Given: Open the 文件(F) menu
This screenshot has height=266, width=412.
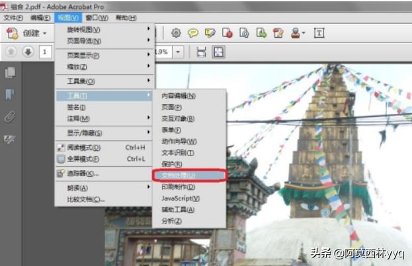Looking at the screenshot, I should click(x=13, y=18).
